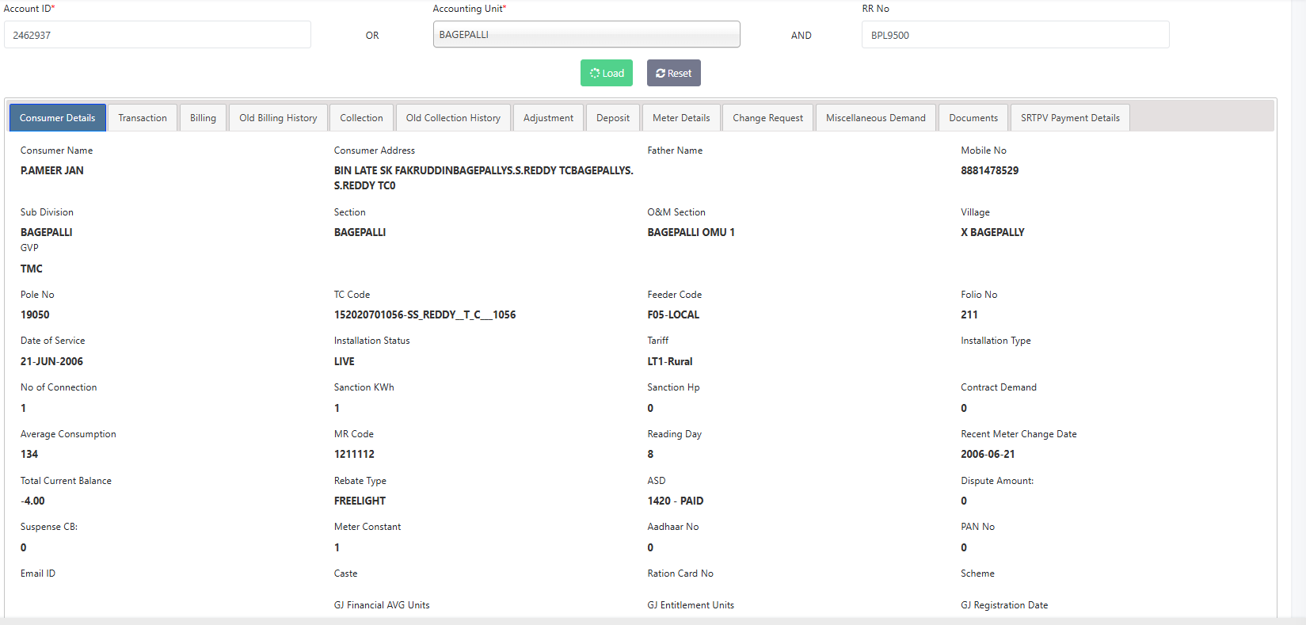Screen dimensions: 1306x625
Task: Show the Meter Details tab
Action: 681,118
